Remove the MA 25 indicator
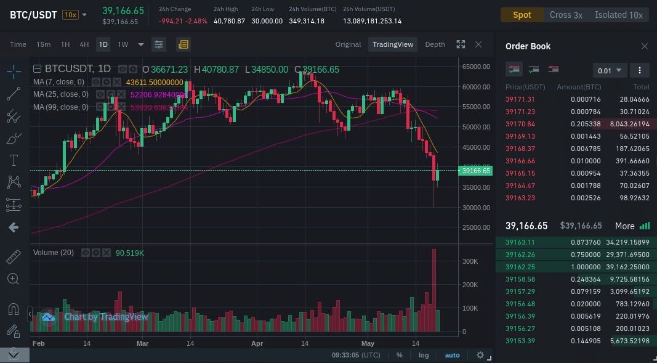The height and width of the screenshot is (363, 657). (x=121, y=94)
